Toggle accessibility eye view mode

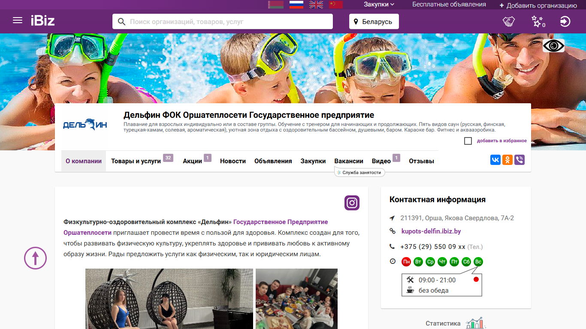553,45
